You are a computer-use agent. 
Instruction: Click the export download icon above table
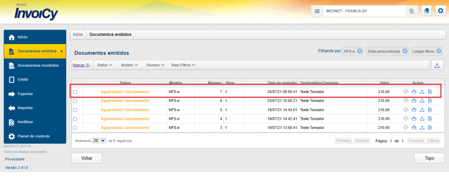pyautogui.click(x=437, y=65)
